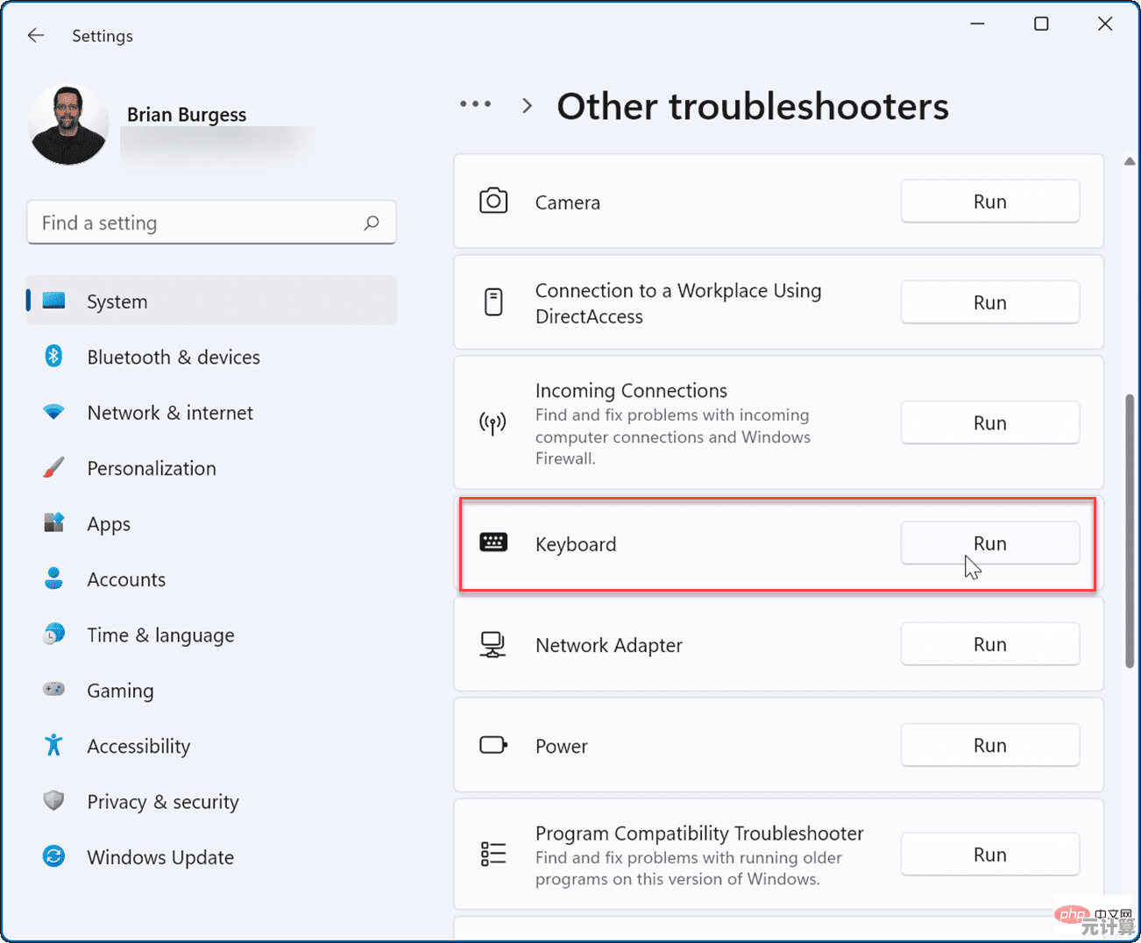
Task: Click the Personalization brush icon
Action: click(53, 468)
